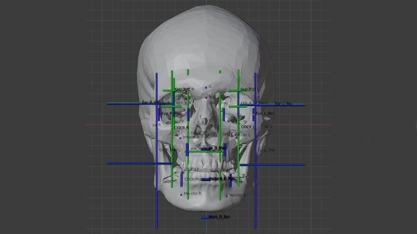Viewport: 417px width, 234px height.
Task: Select the Mentfor L landmark point
Action: tap(227, 196)
